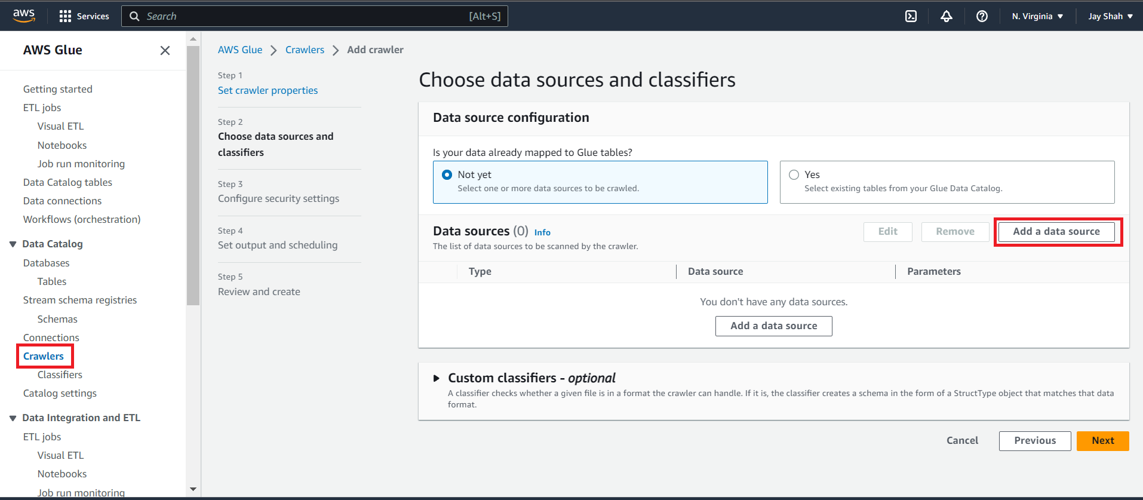This screenshot has height=500, width=1143.
Task: Open the Services grid menu
Action: tap(84, 16)
